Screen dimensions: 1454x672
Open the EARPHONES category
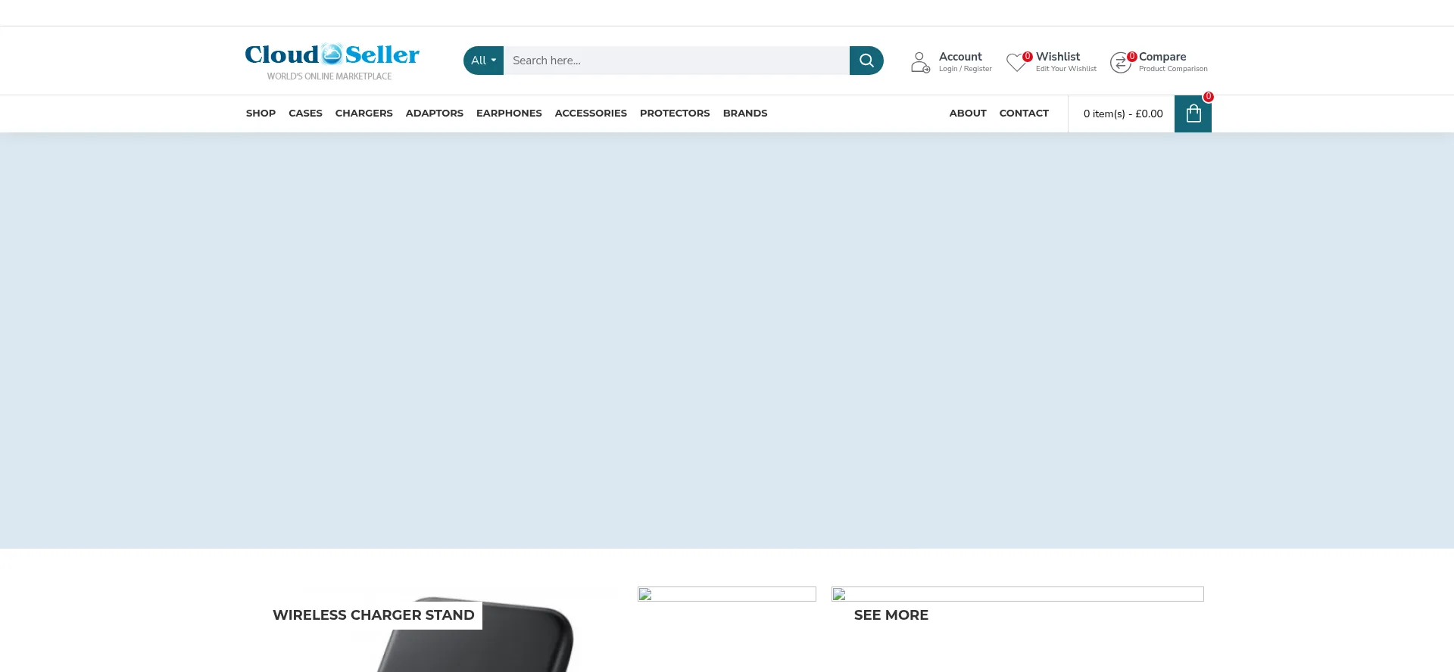[x=509, y=114]
